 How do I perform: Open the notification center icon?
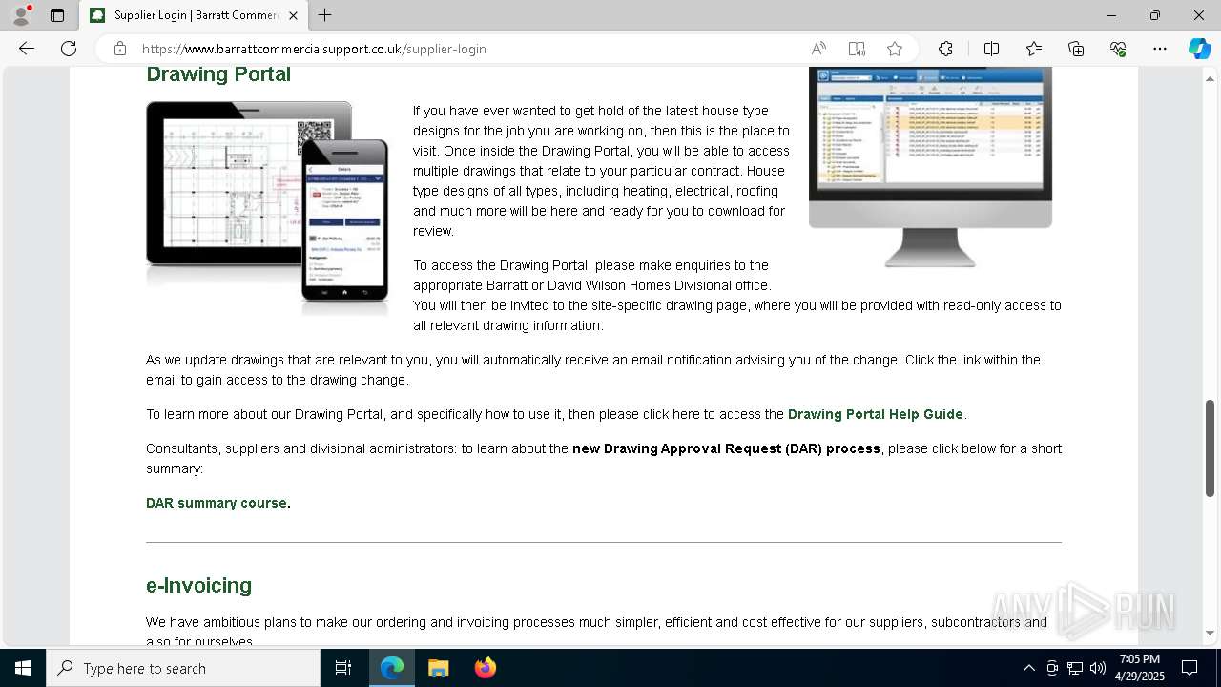(x=1190, y=668)
